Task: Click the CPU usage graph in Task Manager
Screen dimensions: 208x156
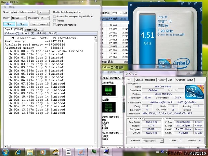Action: pyautogui.click(x=109, y=90)
